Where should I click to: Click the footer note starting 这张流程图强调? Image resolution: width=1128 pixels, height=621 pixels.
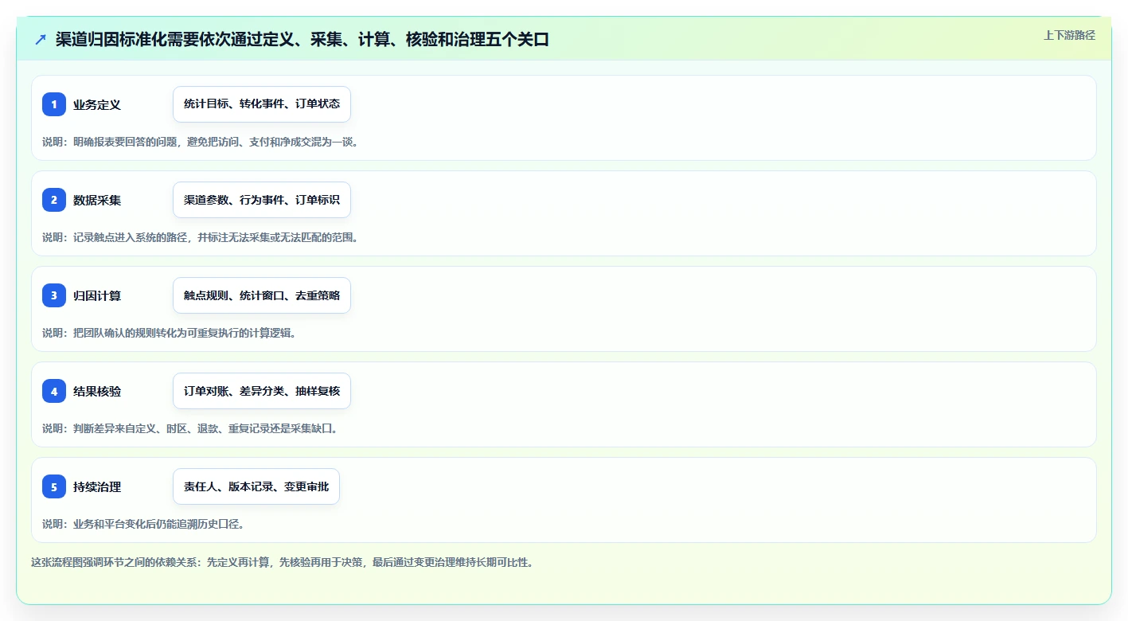tap(282, 562)
